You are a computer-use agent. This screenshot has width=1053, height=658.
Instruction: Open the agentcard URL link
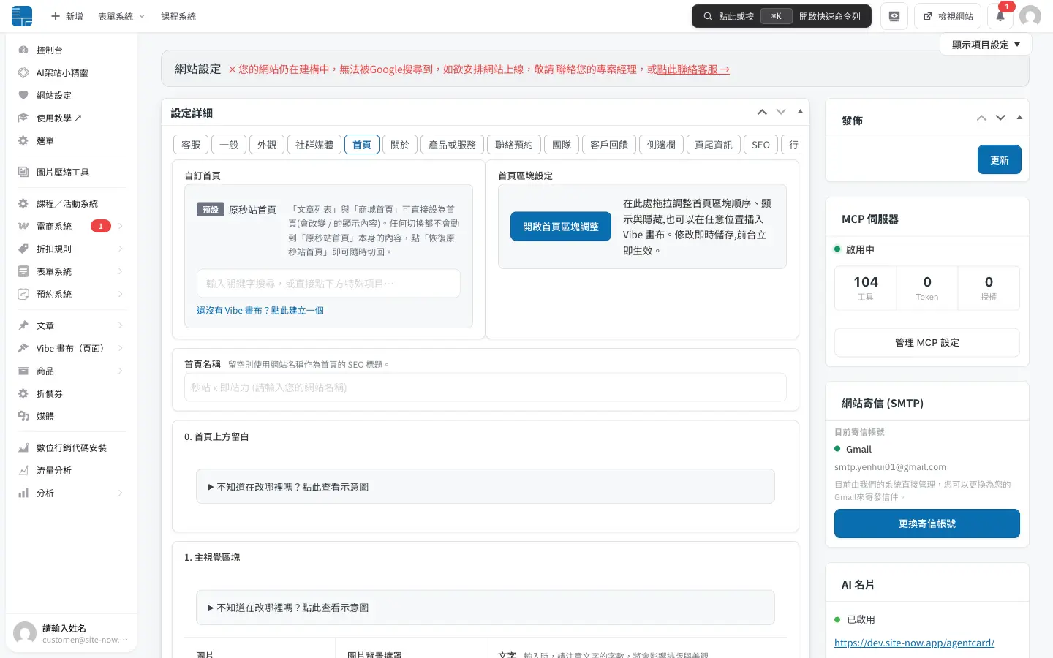tap(914, 643)
